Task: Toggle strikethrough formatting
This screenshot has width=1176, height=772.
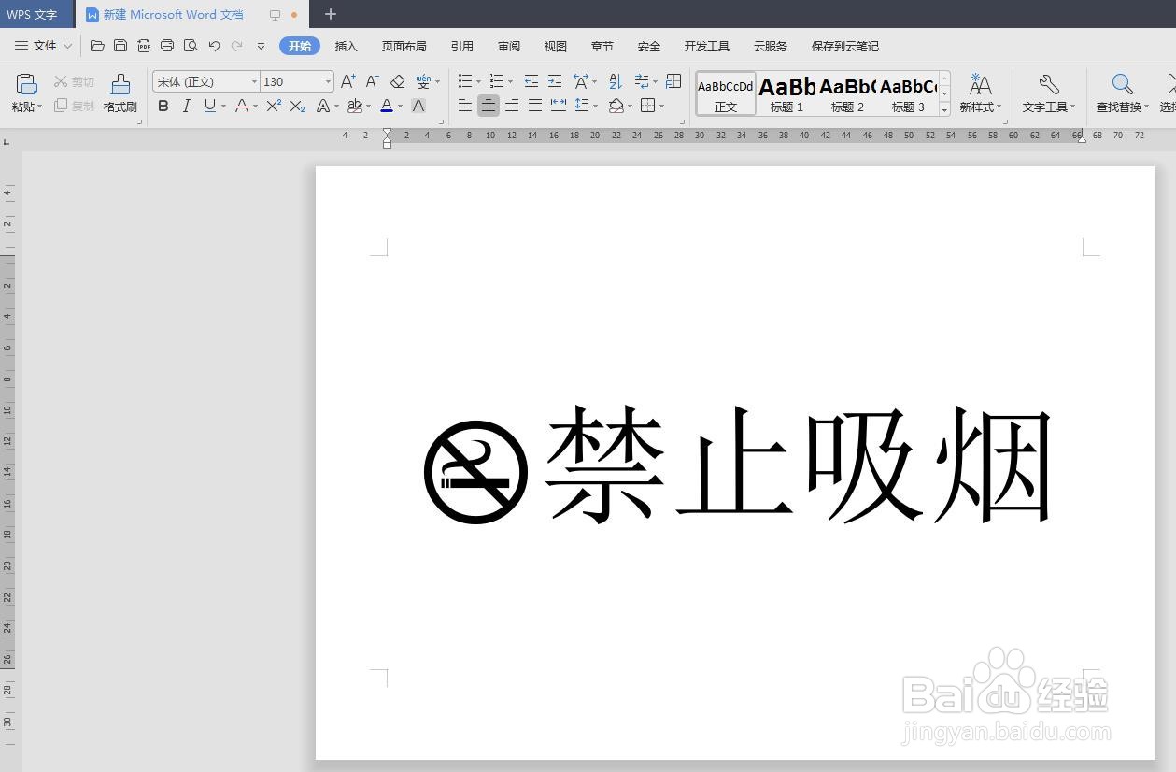Action: tap(241, 106)
